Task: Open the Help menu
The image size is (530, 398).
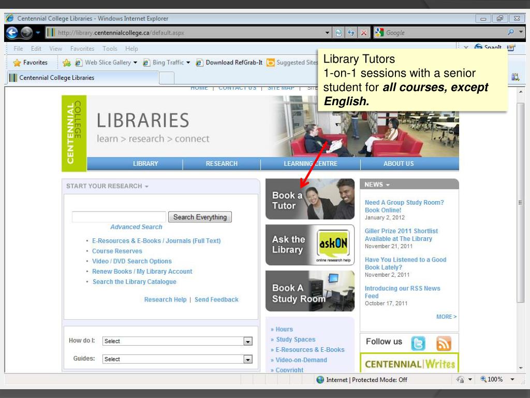Action: click(131, 49)
